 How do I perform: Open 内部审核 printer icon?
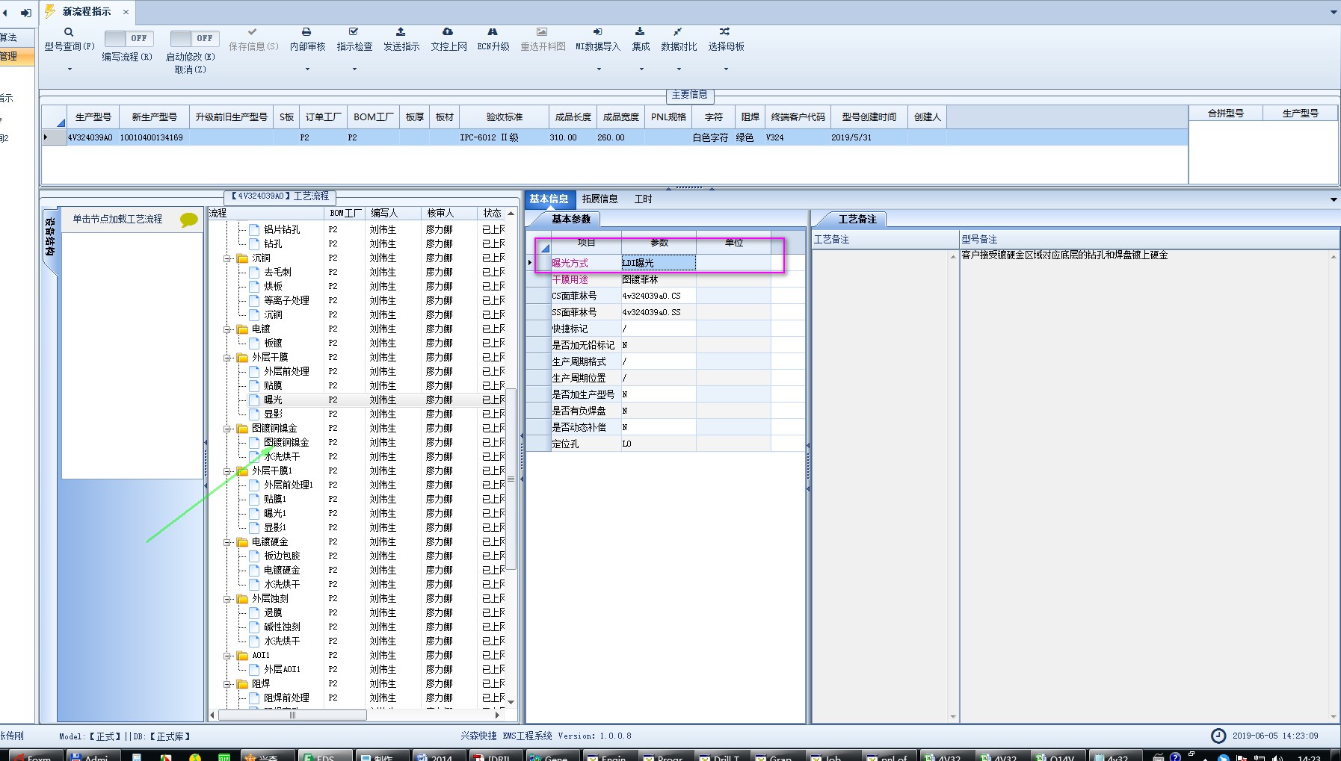[306, 32]
